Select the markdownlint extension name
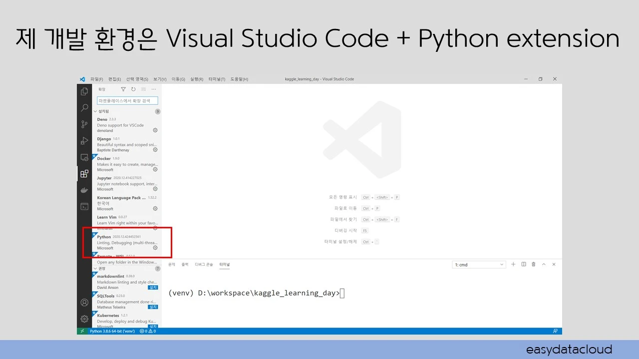 (110, 276)
